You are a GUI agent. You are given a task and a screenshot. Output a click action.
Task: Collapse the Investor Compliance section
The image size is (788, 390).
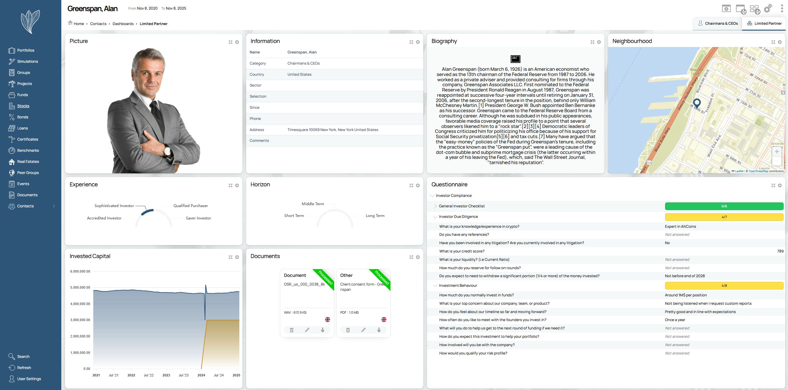pyautogui.click(x=432, y=196)
